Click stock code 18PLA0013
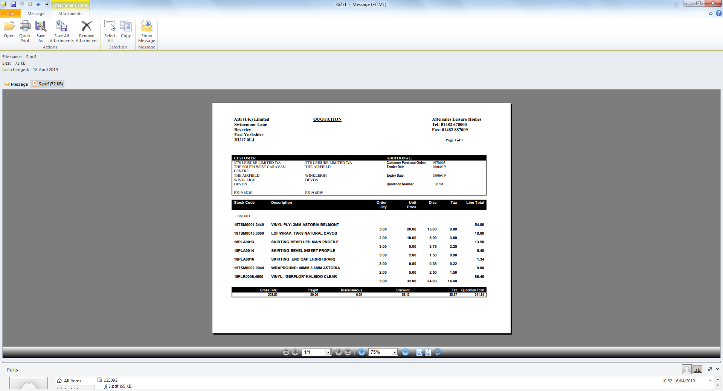 [x=244, y=242]
